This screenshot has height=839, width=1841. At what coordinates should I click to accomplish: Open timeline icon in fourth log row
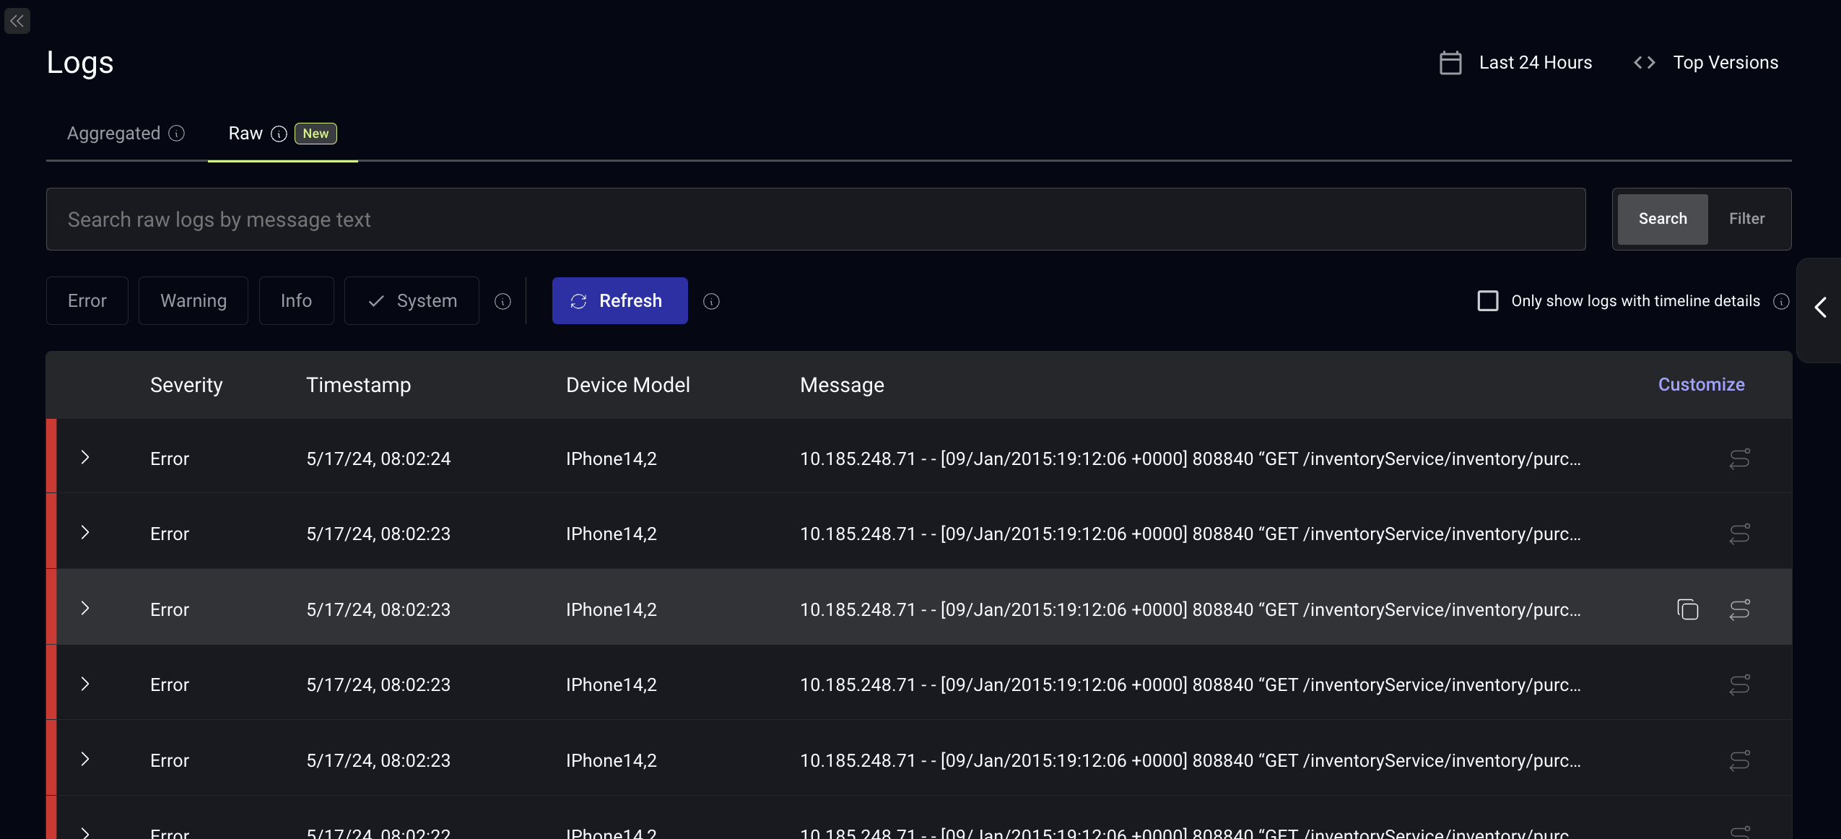(x=1740, y=684)
